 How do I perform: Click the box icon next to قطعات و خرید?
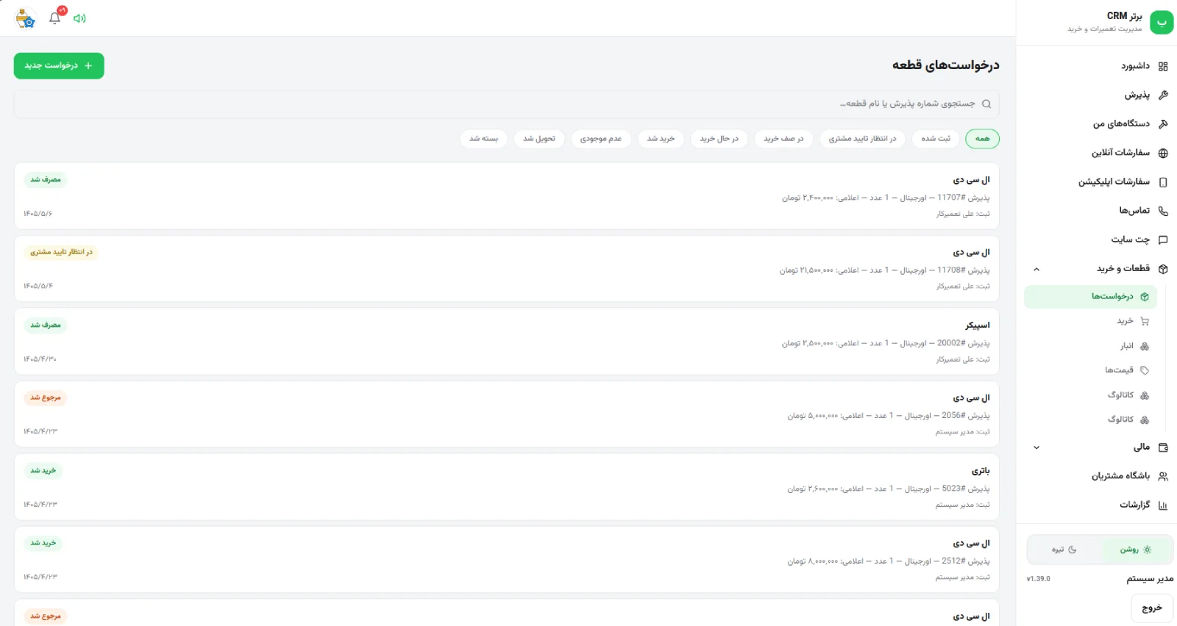pos(1163,269)
